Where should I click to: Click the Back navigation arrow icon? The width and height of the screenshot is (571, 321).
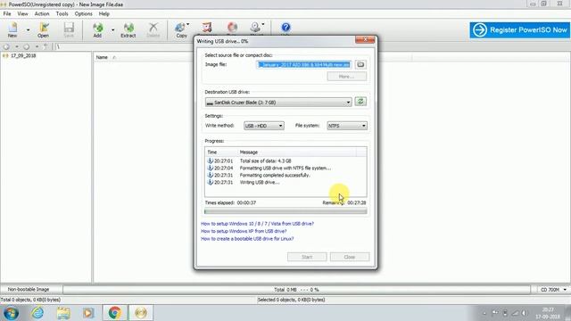coord(6,47)
